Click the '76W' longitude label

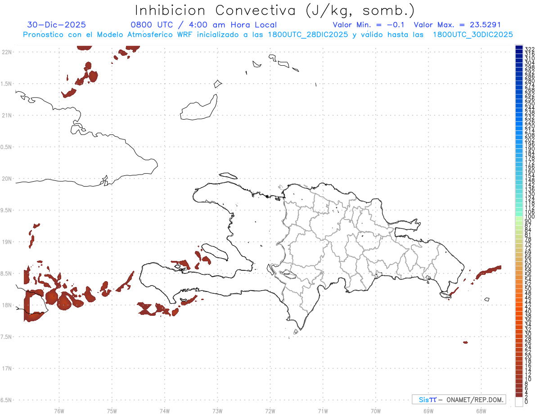coord(59,411)
